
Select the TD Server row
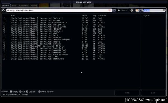[x=69, y=46]
